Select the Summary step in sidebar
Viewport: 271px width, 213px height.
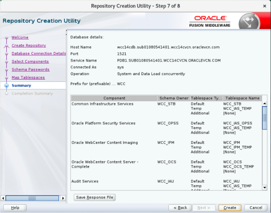(21, 85)
